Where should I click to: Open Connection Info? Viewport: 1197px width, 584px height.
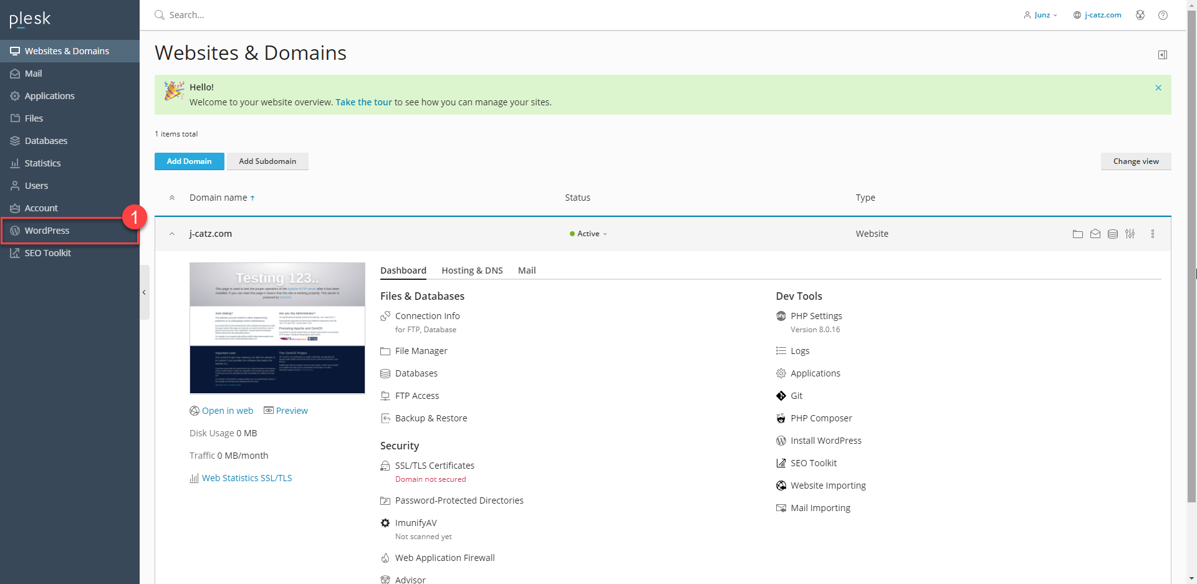427,316
